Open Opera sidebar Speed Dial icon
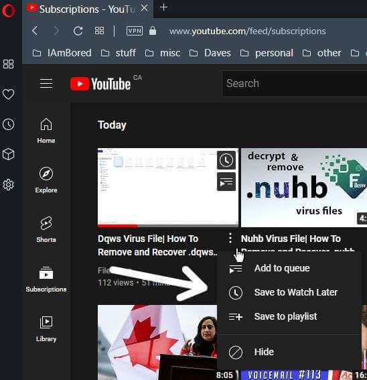Screen dimensions: 367x380 coord(8,64)
